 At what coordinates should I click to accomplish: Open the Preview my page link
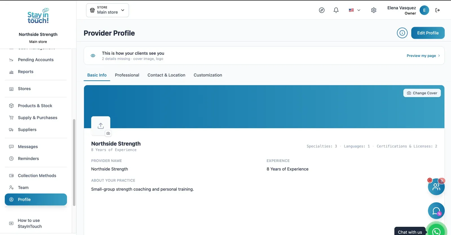(423, 56)
